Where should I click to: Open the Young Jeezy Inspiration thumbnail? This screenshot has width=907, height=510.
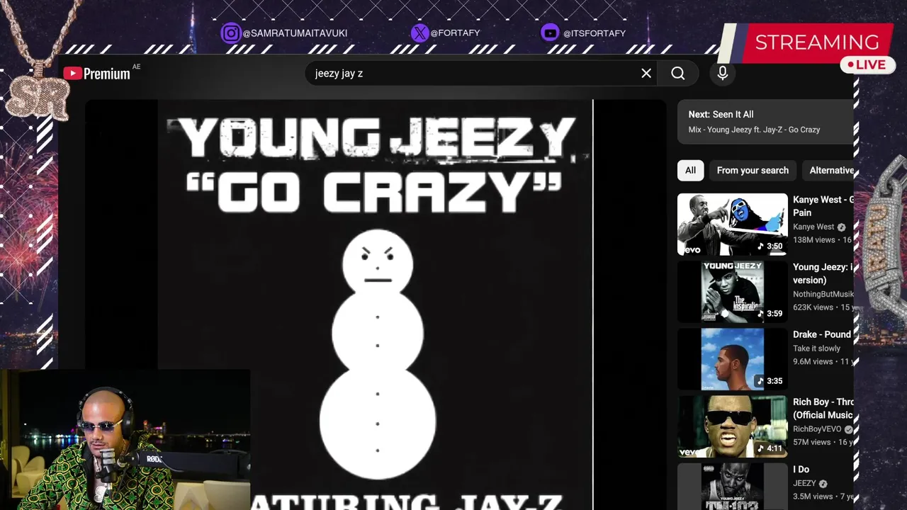tap(732, 292)
